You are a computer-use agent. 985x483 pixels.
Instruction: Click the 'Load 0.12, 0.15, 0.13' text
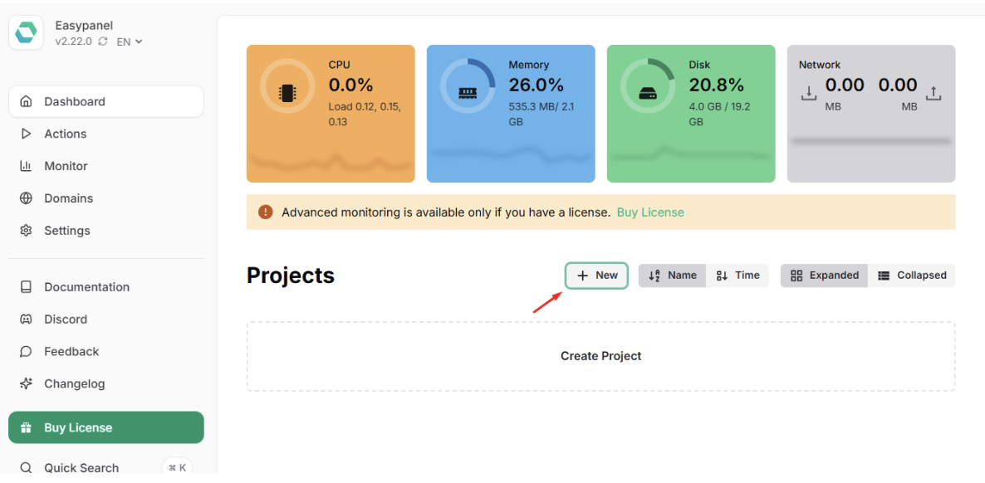click(365, 114)
